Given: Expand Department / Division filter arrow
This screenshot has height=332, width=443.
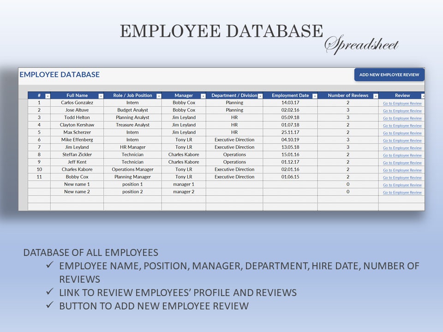Looking at the screenshot, I should (260, 96).
